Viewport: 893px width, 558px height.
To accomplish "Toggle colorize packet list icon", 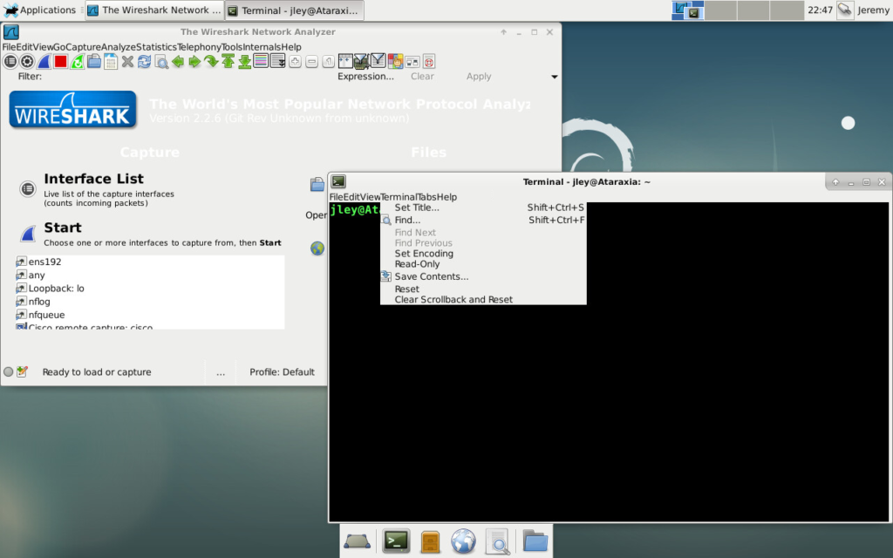I will coord(261,62).
